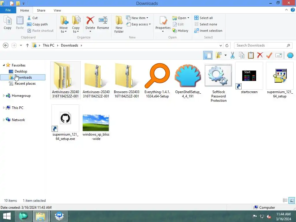
Task: Switch to the Home ribbon tab
Action: [25, 10]
